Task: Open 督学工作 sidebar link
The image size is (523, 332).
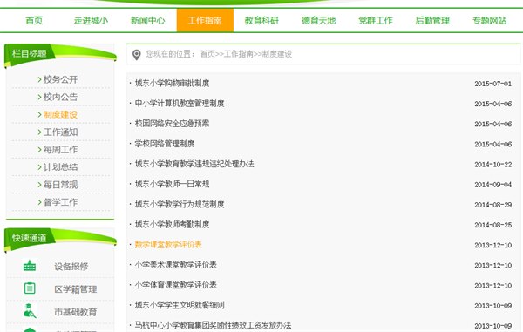Action: click(x=60, y=202)
